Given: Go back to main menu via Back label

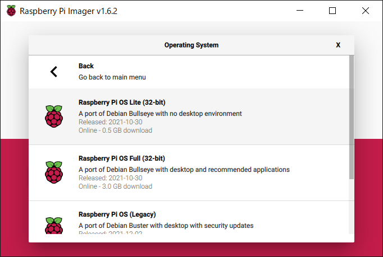Looking at the screenshot, I should click(86, 66).
